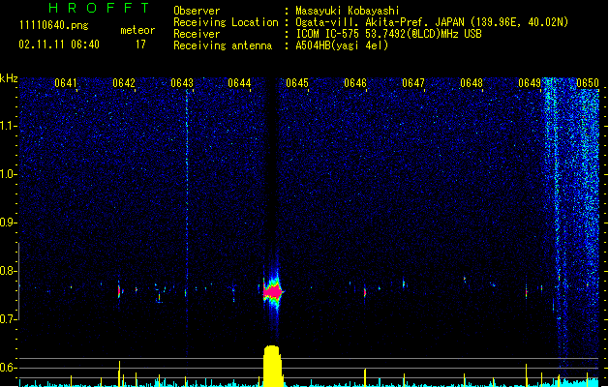Click the ICOM IC-575 receiver frequency text
The width and height of the screenshot is (609, 387).
388,34
